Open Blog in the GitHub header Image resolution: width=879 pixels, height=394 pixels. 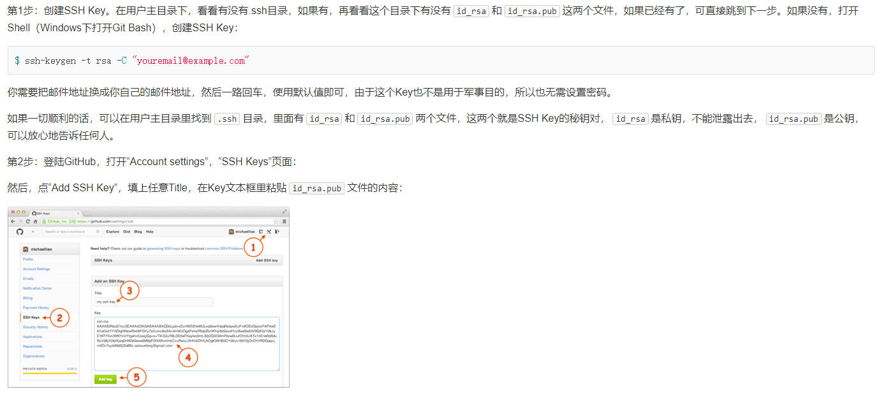pos(138,231)
